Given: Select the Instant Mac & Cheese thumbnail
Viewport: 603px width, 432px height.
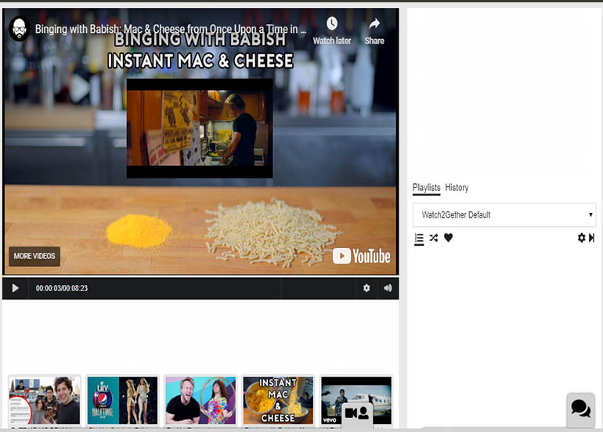Looking at the screenshot, I should click(x=278, y=401).
